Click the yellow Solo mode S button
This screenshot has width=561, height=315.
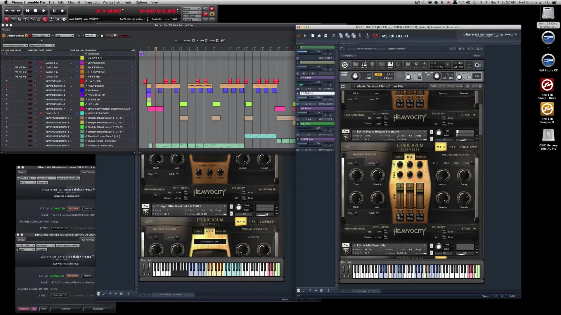click(x=212, y=14)
